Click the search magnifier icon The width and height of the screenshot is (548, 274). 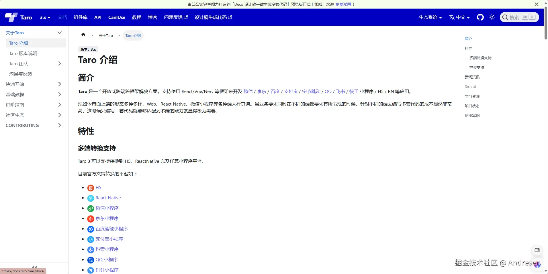click(x=505, y=17)
